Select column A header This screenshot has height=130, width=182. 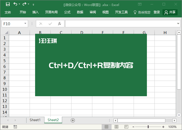pyautogui.click(x=19, y=32)
